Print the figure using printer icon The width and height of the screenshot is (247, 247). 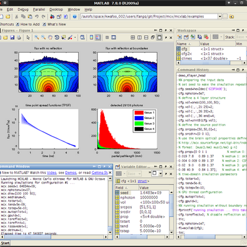coord(19,37)
